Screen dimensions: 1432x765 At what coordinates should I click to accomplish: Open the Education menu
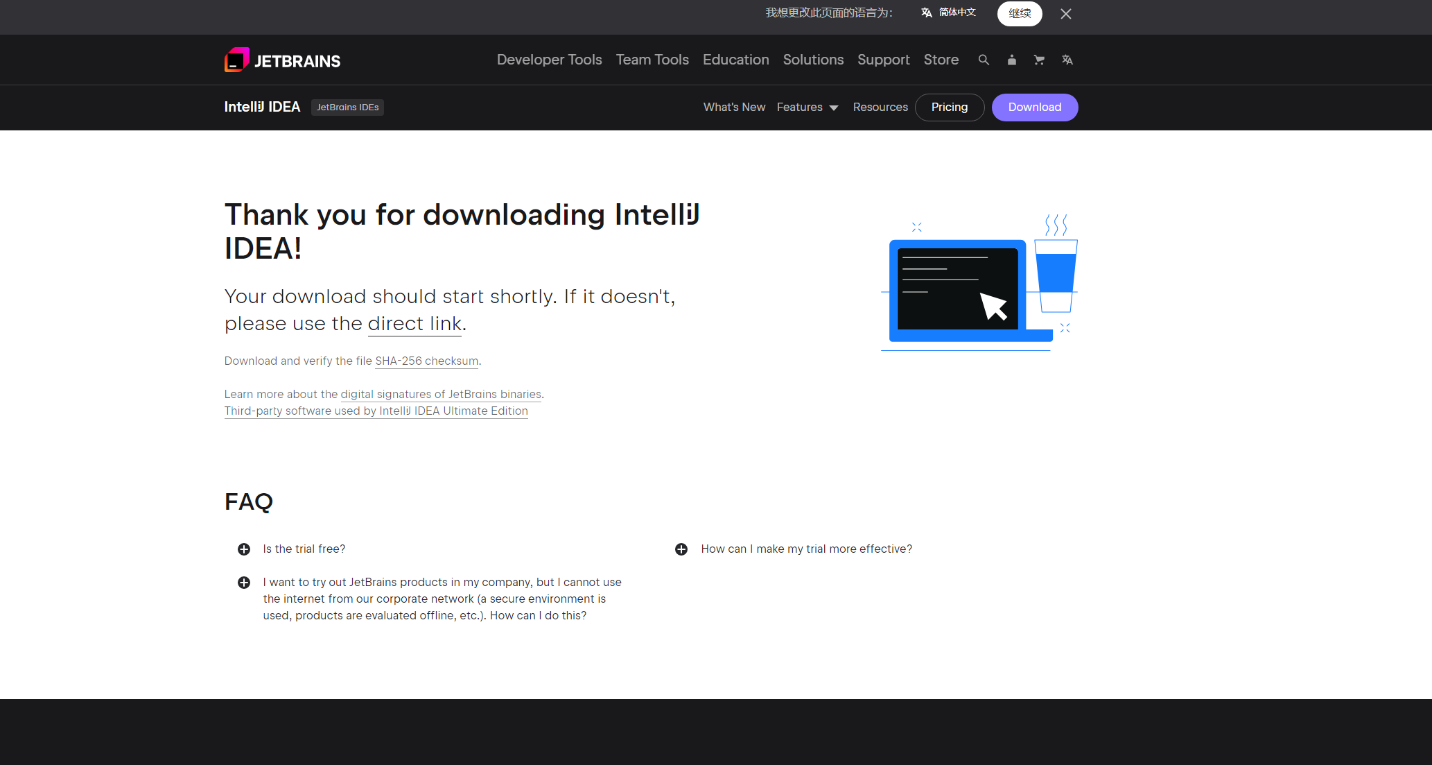(736, 60)
